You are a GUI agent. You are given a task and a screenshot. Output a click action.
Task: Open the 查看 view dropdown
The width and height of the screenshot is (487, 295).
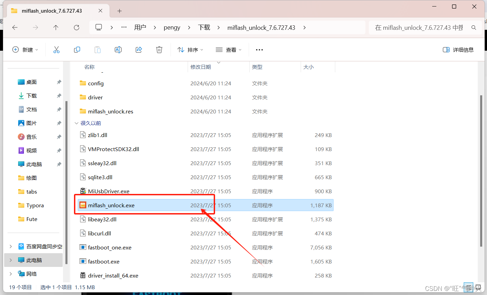point(228,50)
